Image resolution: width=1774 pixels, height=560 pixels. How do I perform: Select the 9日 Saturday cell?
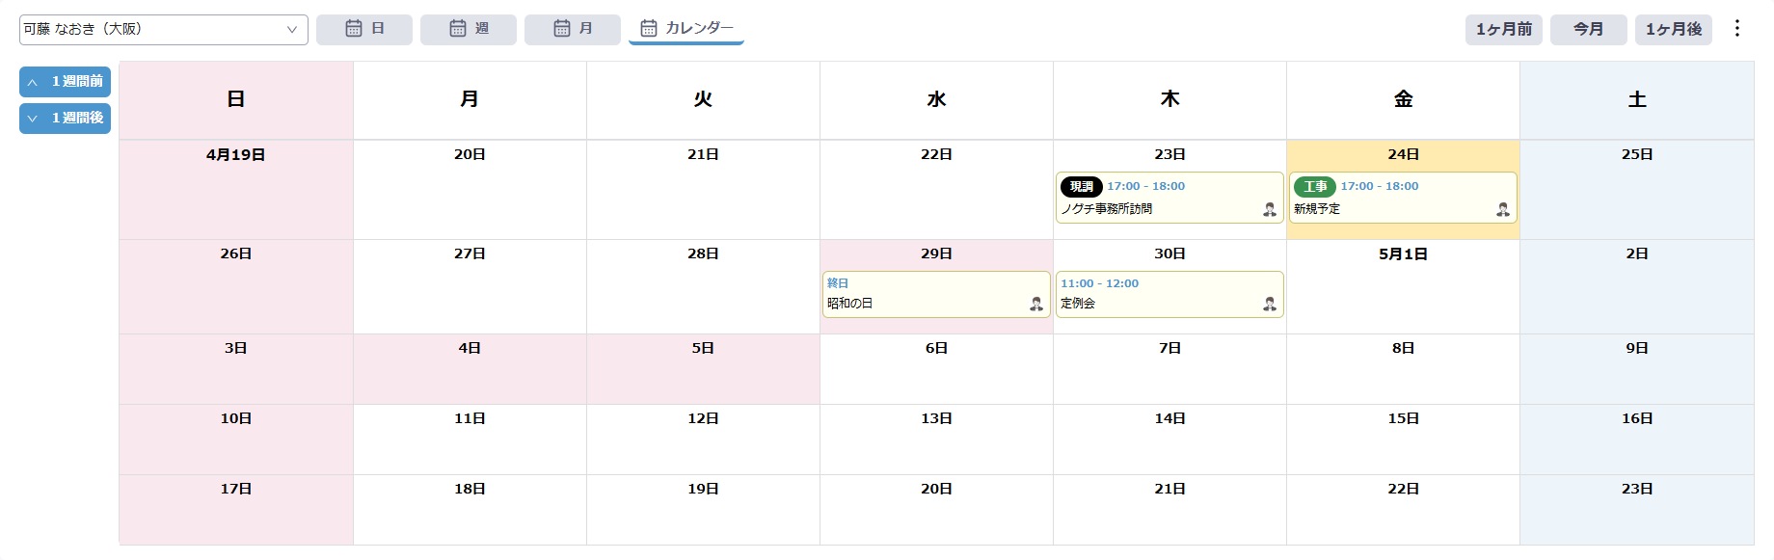tap(1637, 369)
